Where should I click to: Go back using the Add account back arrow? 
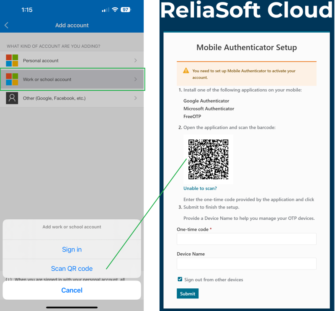tap(6, 25)
